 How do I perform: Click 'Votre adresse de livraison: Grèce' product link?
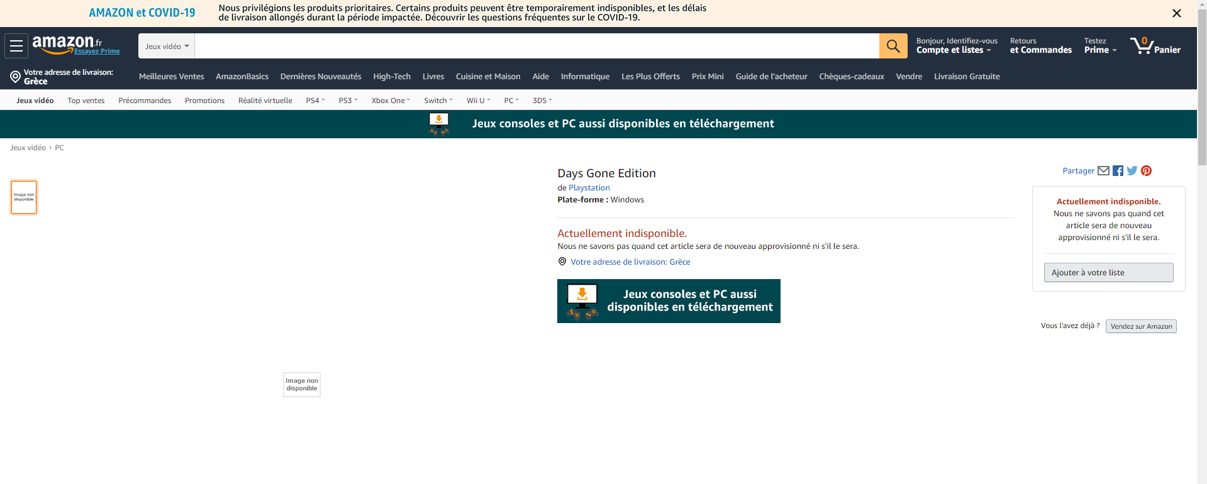pyautogui.click(x=630, y=262)
